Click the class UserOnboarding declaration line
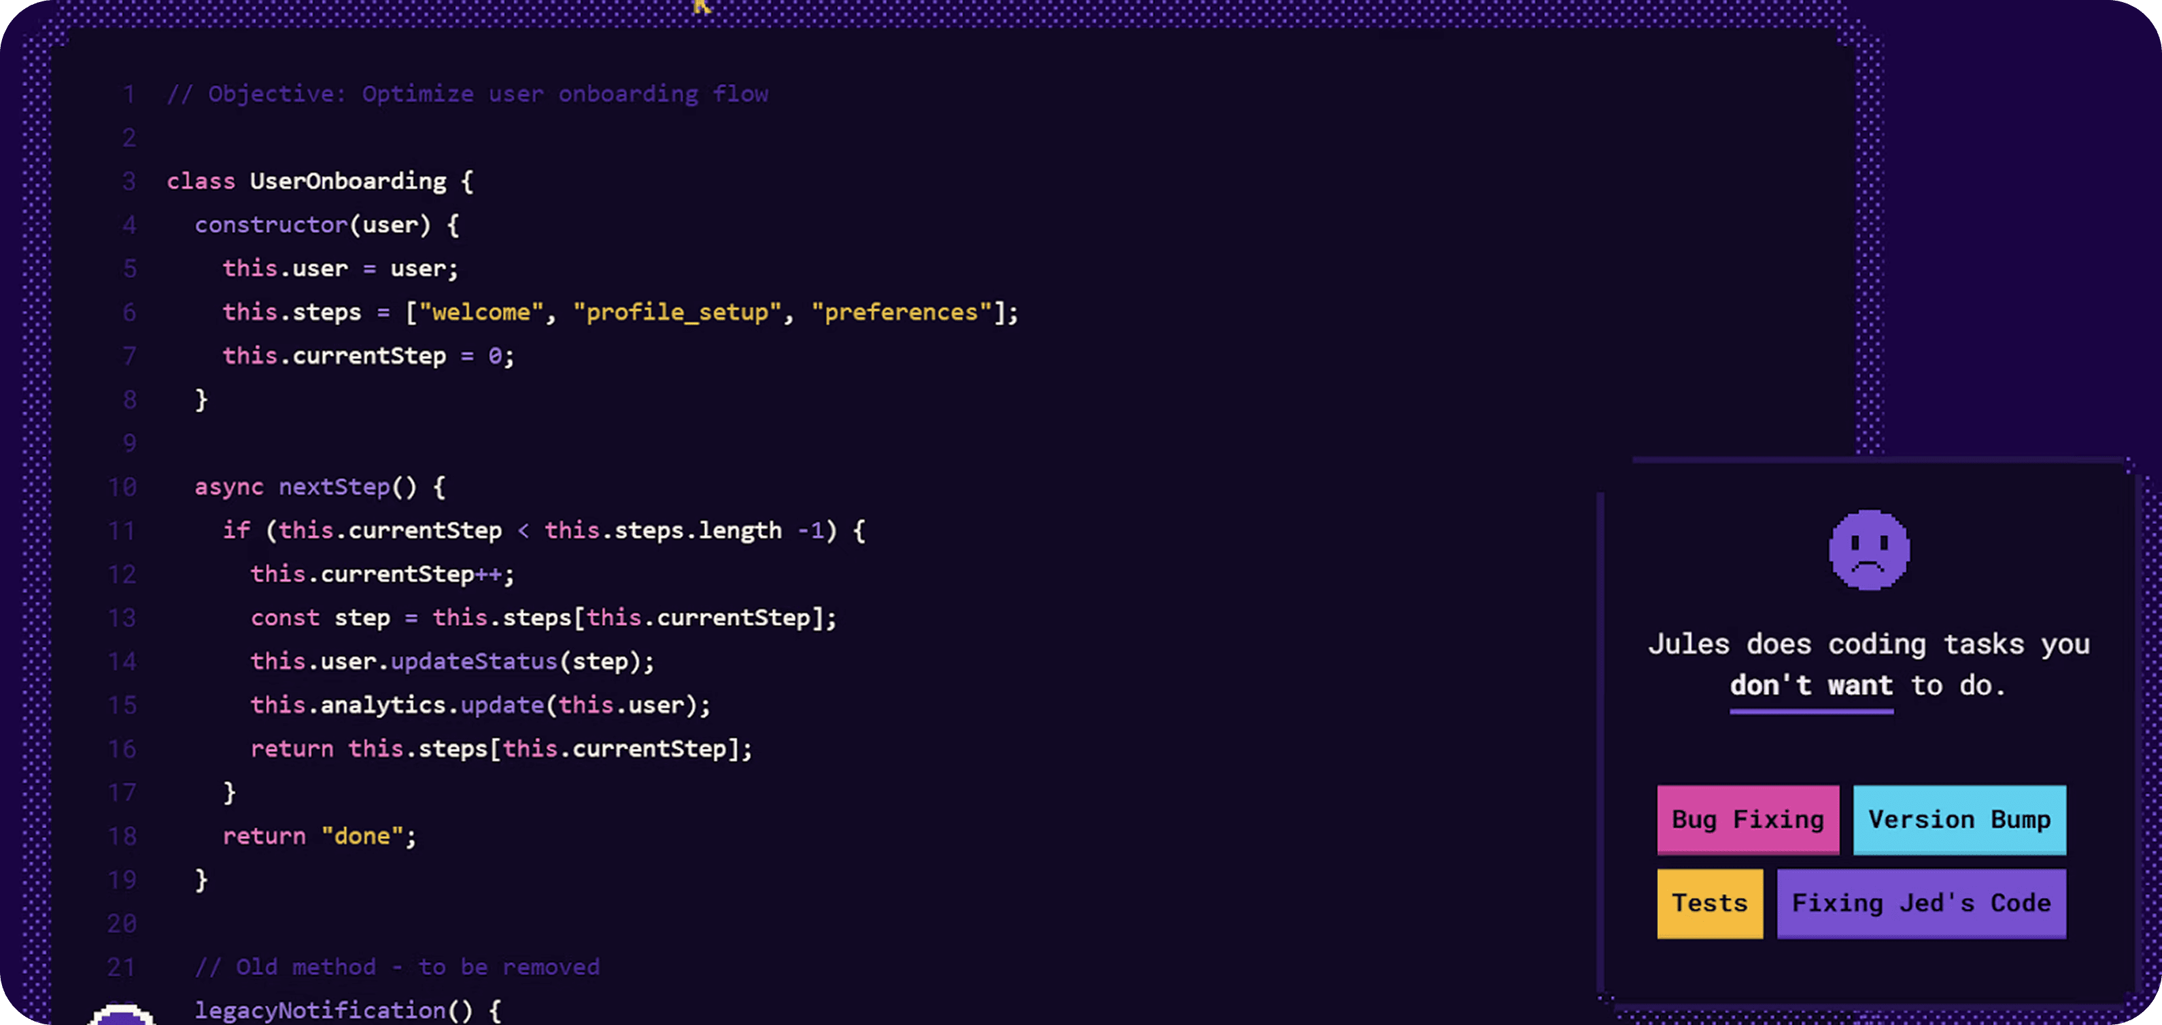 pos(320,181)
